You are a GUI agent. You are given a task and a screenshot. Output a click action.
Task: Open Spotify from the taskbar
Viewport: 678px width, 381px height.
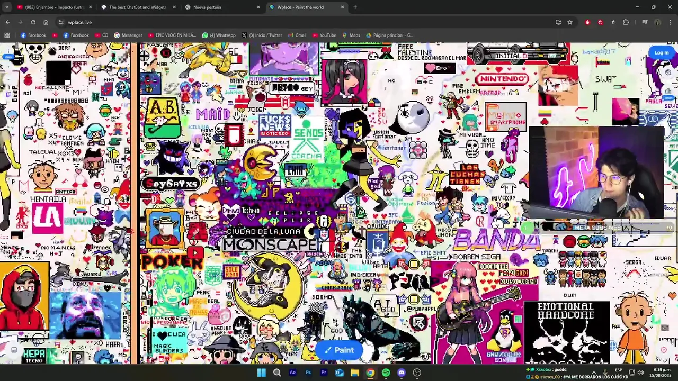386,373
